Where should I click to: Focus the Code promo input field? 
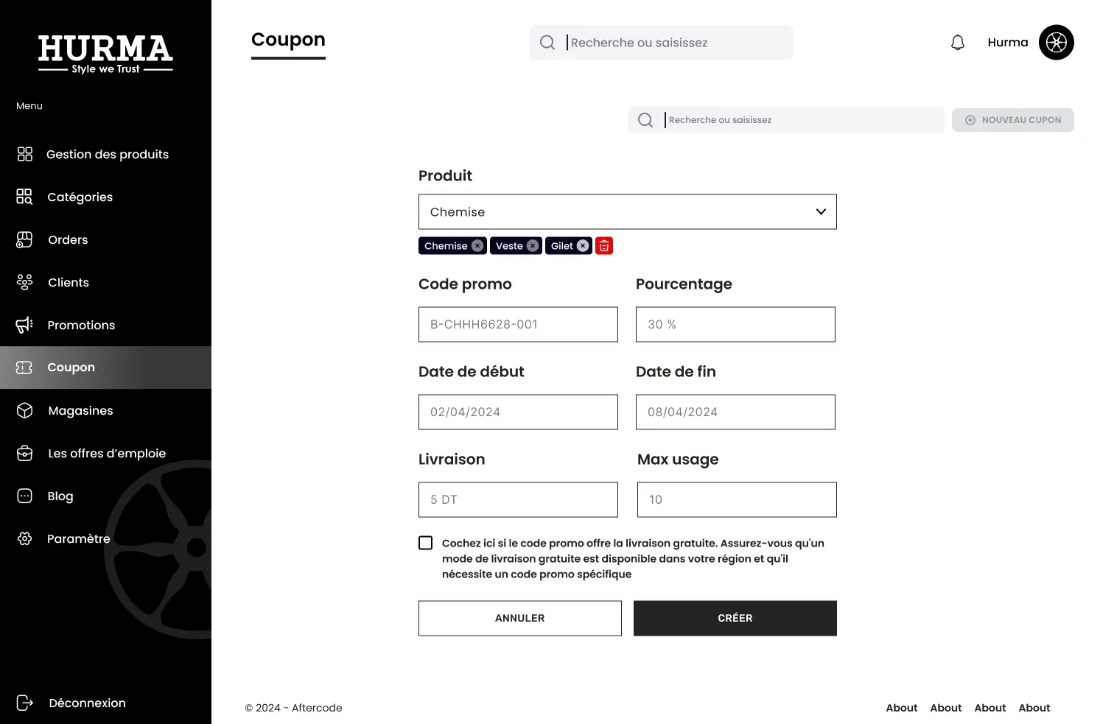[518, 325]
